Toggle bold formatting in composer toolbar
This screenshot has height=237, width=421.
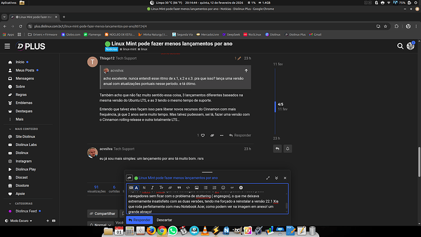tap(144, 188)
